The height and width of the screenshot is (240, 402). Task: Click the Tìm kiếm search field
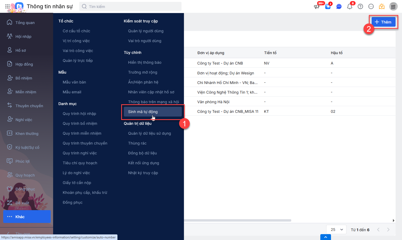(130, 6)
